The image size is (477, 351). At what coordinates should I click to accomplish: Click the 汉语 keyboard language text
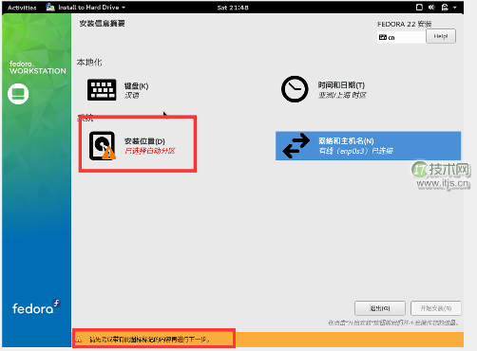pyautogui.click(x=132, y=95)
